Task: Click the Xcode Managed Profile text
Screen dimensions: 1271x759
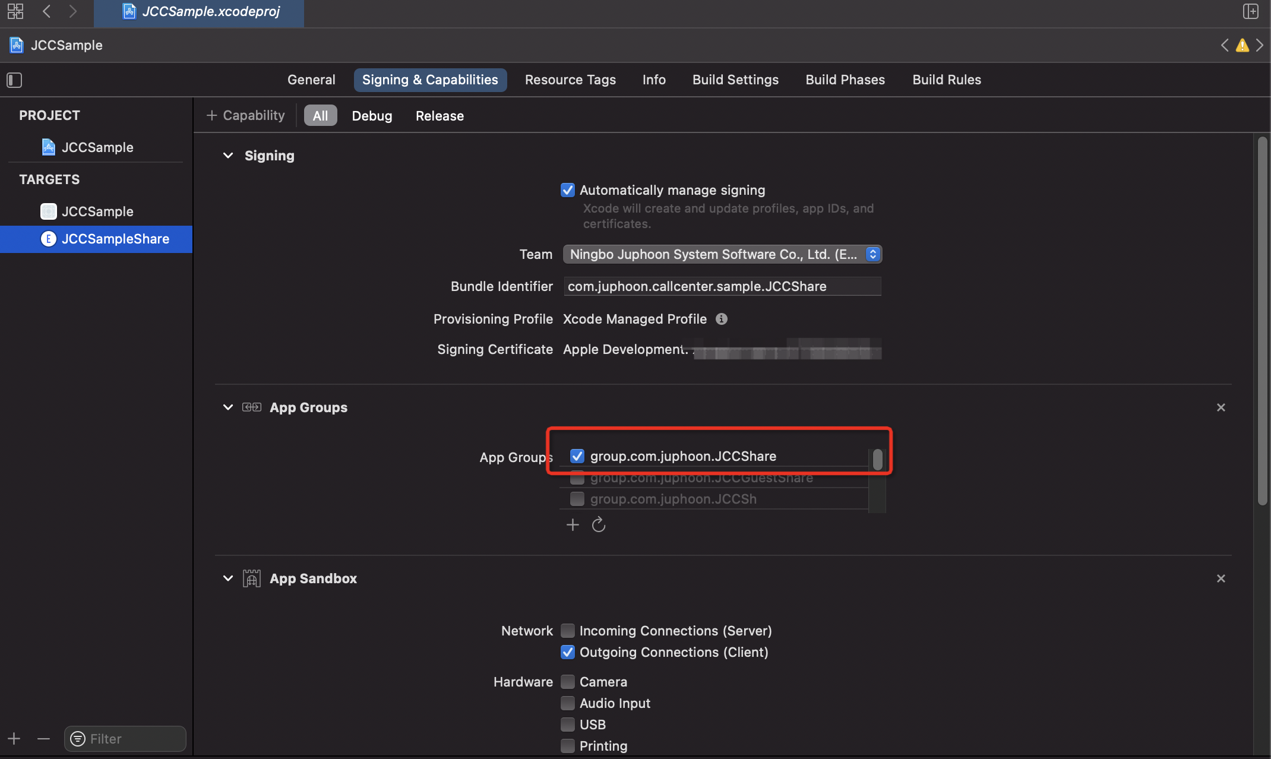Action: (x=635, y=319)
